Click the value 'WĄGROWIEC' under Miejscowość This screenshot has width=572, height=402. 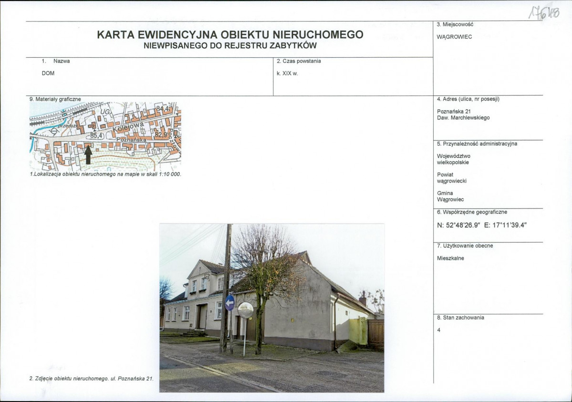click(x=454, y=37)
